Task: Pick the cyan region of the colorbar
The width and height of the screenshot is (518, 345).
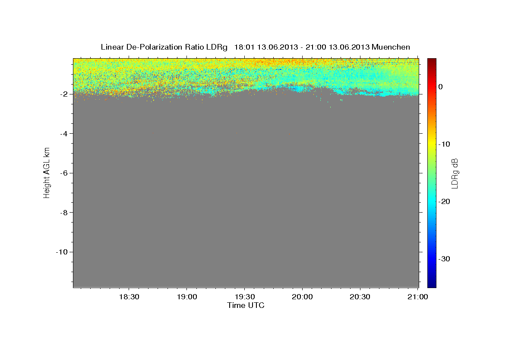Action: click(432, 201)
